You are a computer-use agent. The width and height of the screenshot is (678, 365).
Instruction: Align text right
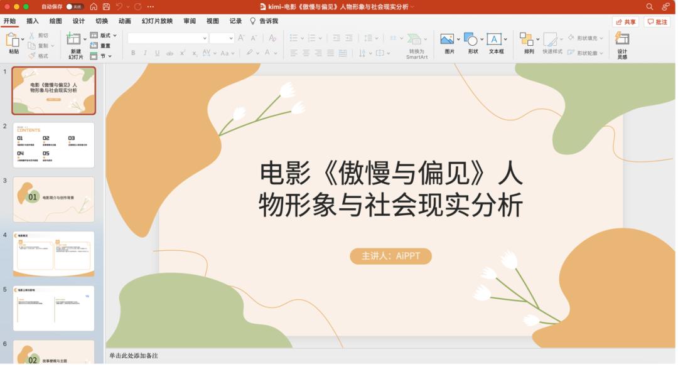coord(318,53)
